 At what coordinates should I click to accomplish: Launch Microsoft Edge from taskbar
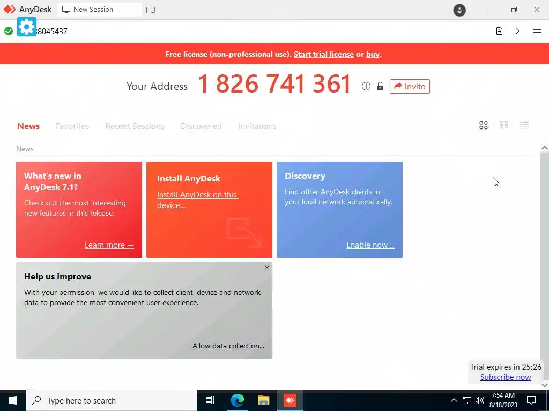pos(237,400)
